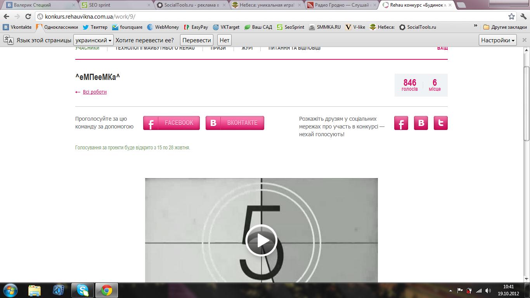Open the SocialTools.ru bookmark
Screen dimensions: 530x298
(418, 27)
